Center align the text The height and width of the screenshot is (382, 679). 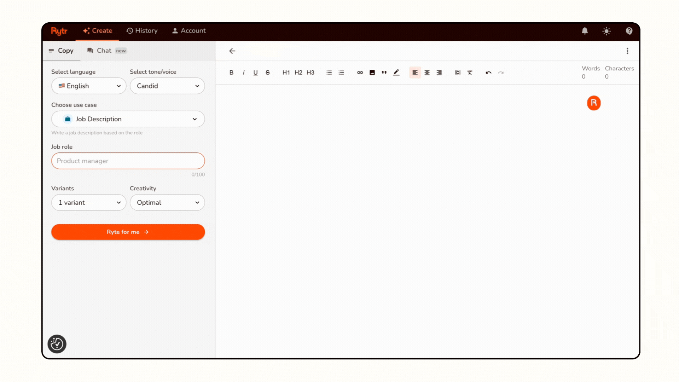pyautogui.click(x=427, y=73)
